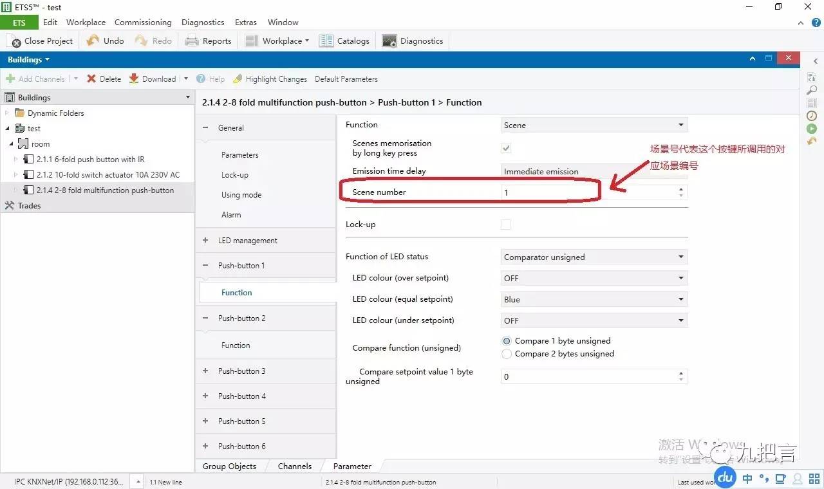Click the Undo arrow icon
824x489 pixels.
point(93,41)
